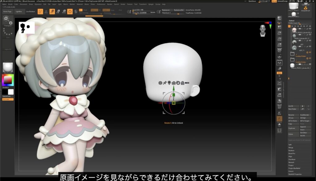Viewport: 316px width, 181px height.
Task: Click the Zoom3D icon in right shelf
Action: click(279, 95)
